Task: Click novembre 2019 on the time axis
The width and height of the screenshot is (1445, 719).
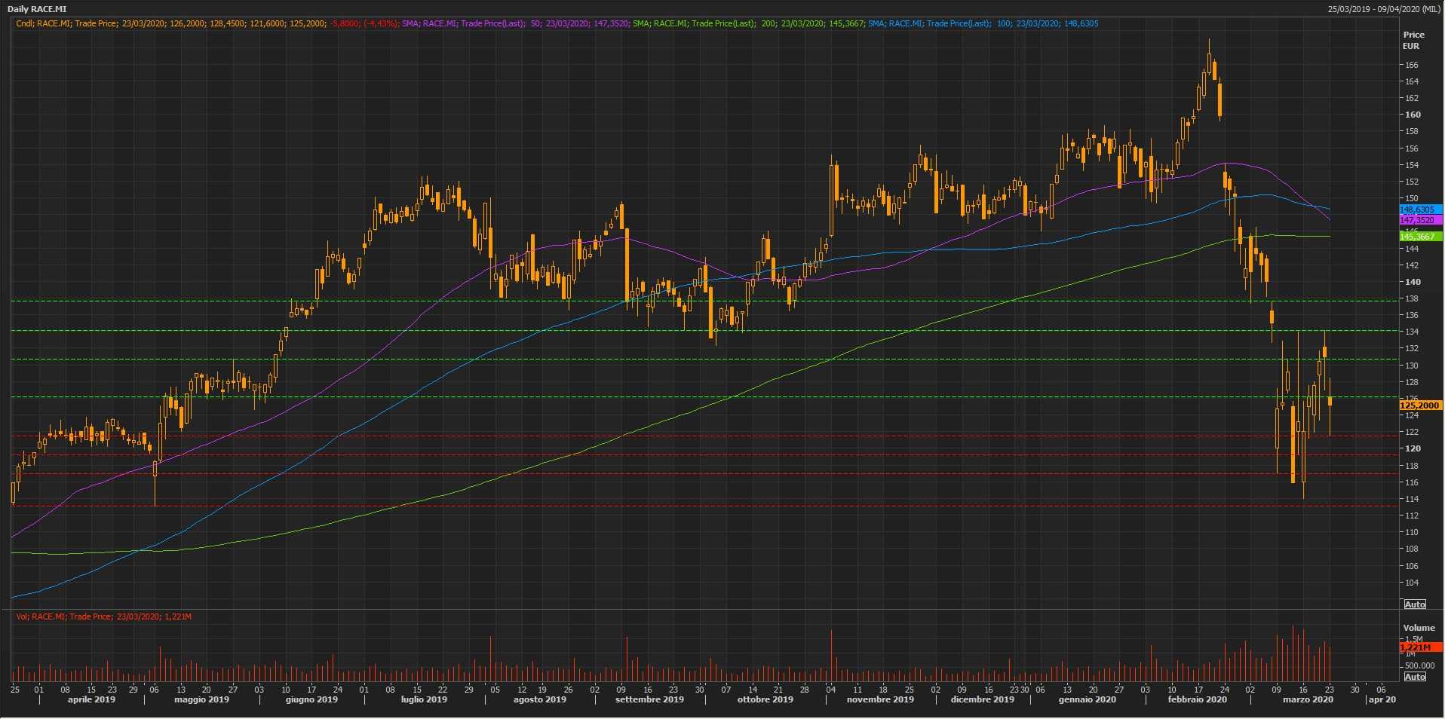Action: pos(879,699)
